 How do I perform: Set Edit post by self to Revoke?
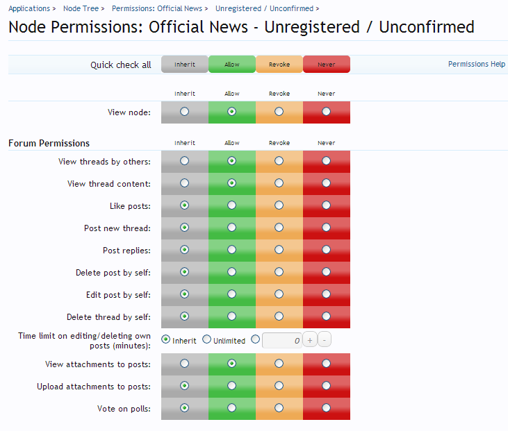pyautogui.click(x=279, y=294)
